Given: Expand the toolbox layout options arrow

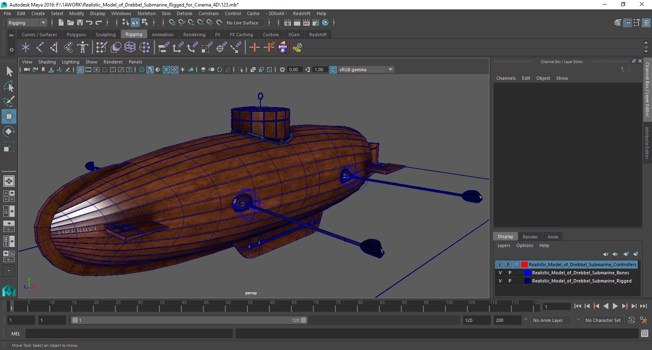Looking at the screenshot, I should click(x=9, y=270).
